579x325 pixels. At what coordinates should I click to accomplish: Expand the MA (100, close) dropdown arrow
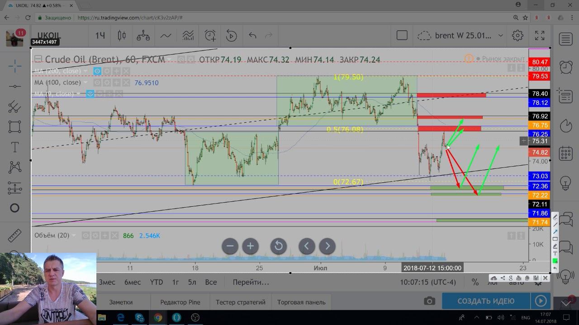point(85,83)
